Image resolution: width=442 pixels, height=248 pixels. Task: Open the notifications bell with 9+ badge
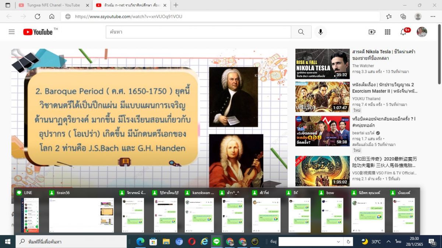[x=403, y=32]
